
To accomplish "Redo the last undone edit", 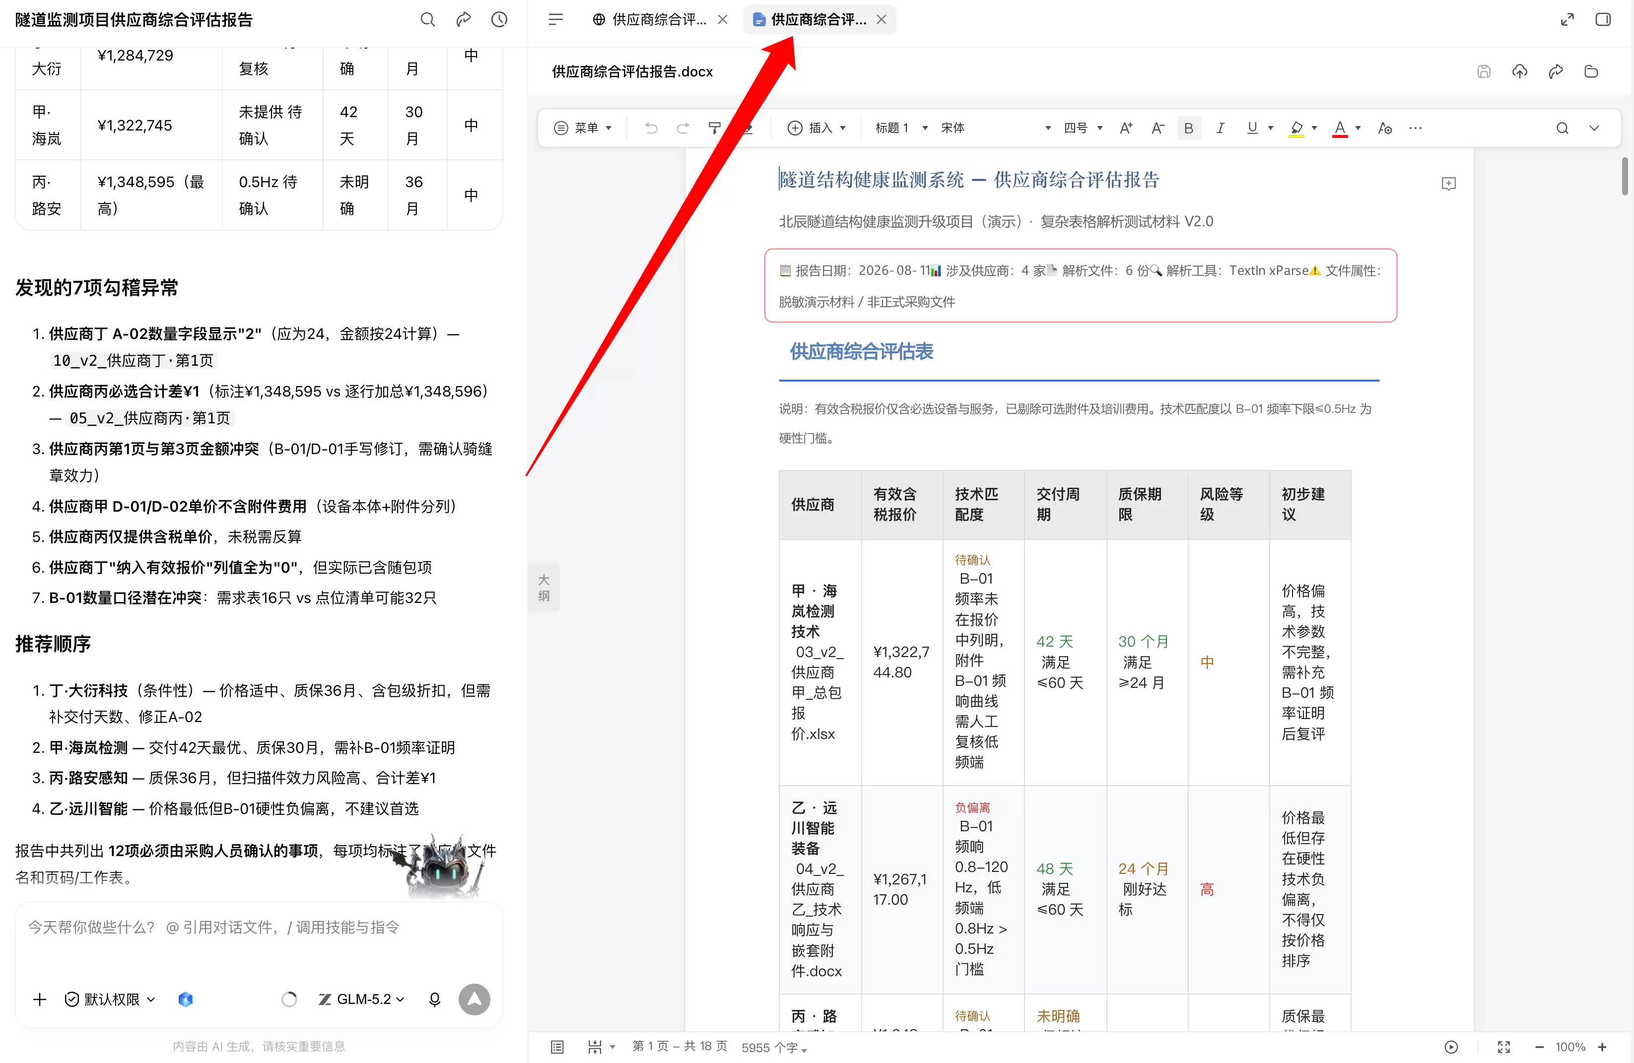I will point(682,128).
